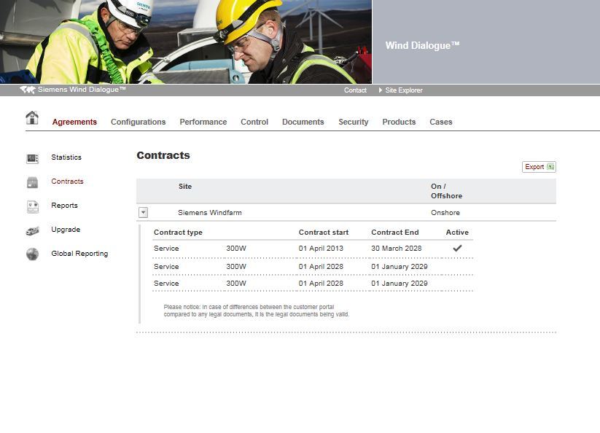The height and width of the screenshot is (433, 600).
Task: Open Global Reporting in the sidebar
Action: (x=79, y=254)
